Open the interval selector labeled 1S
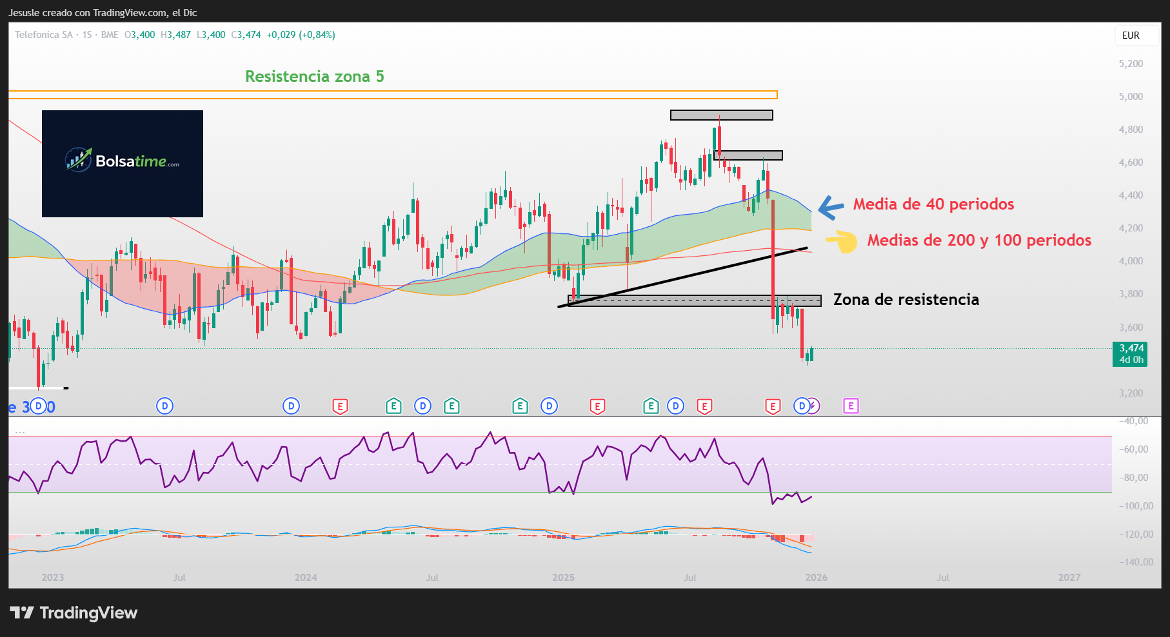The width and height of the screenshot is (1170, 637). coord(86,35)
